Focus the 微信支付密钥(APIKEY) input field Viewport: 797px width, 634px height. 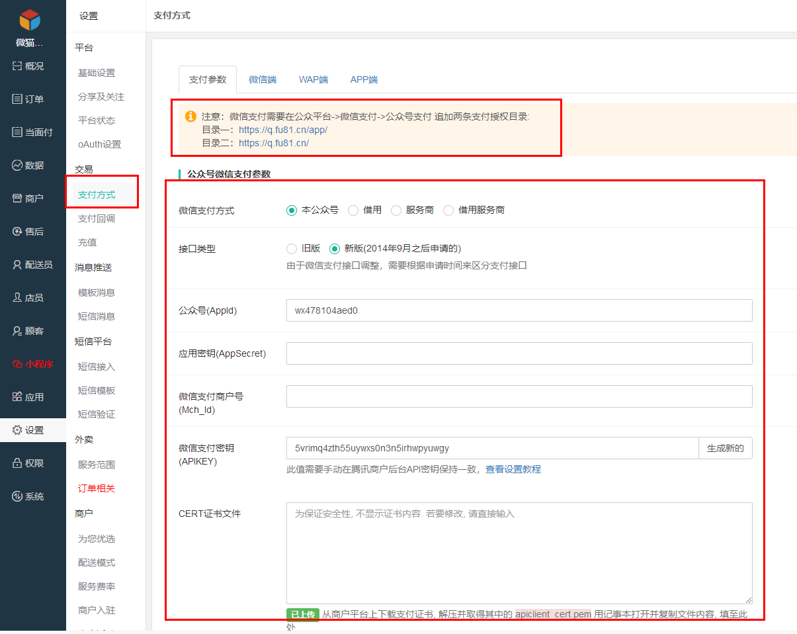[x=492, y=448]
